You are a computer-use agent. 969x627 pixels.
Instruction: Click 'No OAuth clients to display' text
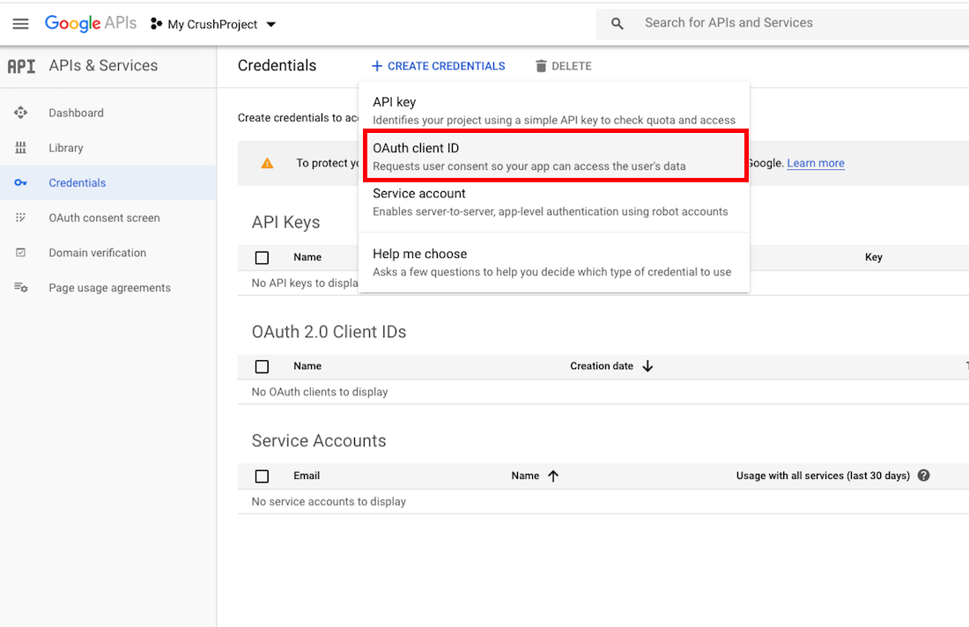click(x=320, y=392)
